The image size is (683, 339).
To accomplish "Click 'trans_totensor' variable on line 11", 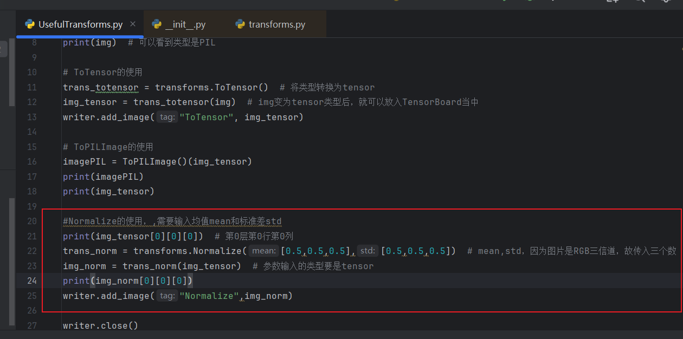I will pos(101,87).
